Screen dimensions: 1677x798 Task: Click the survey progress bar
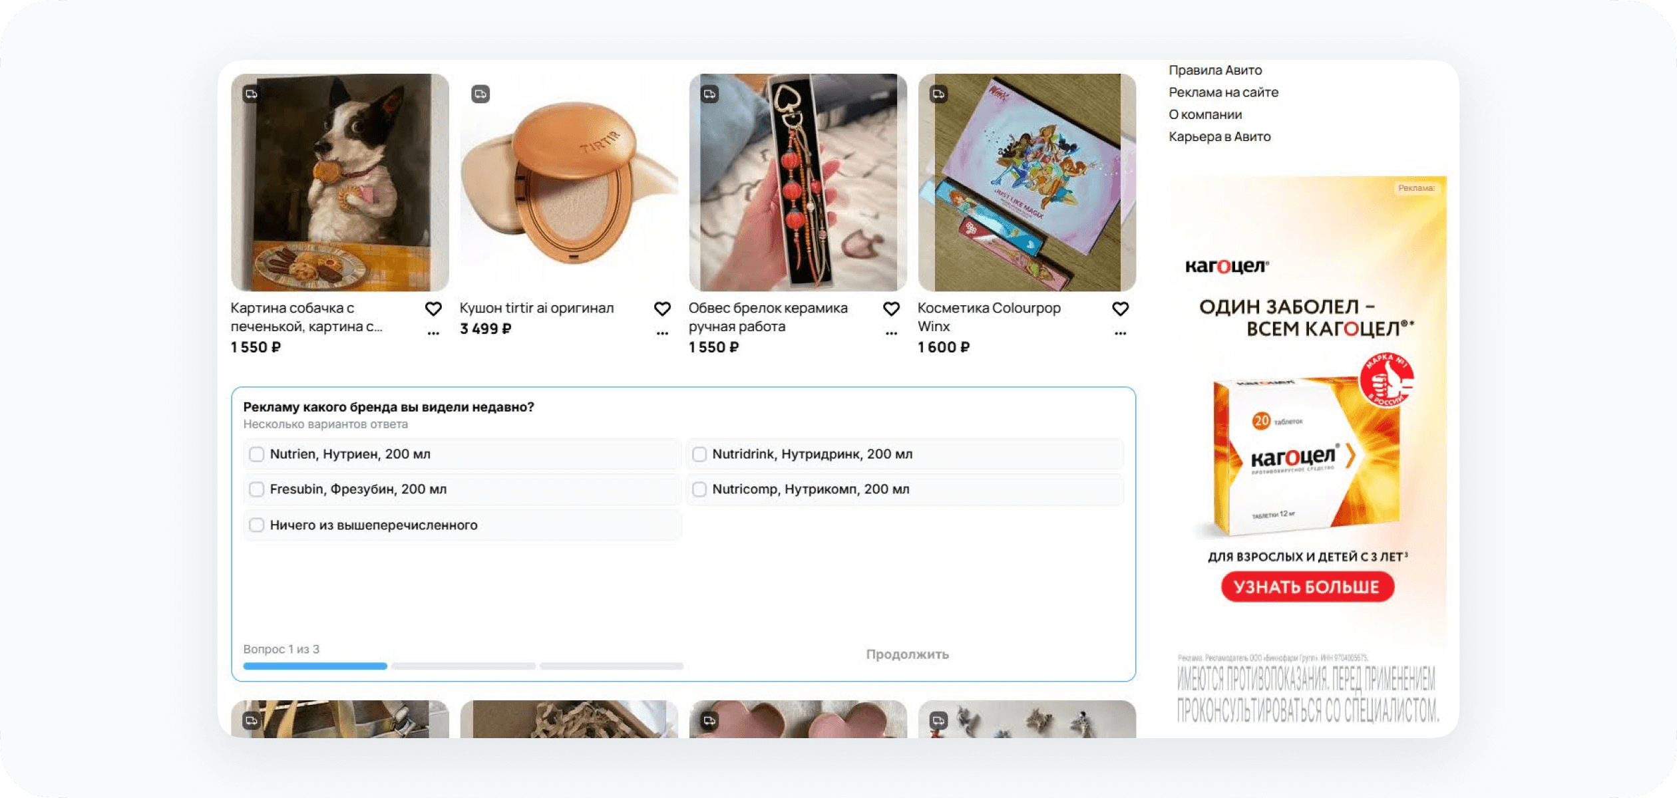463,666
